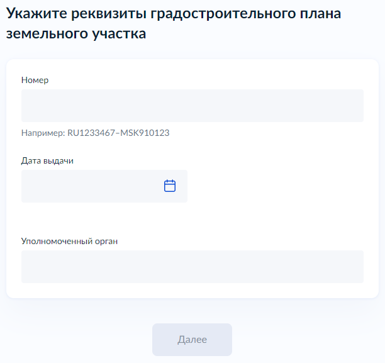Focus the Уполномоченный орган input field
The width and height of the screenshot is (385, 363).
point(192,267)
